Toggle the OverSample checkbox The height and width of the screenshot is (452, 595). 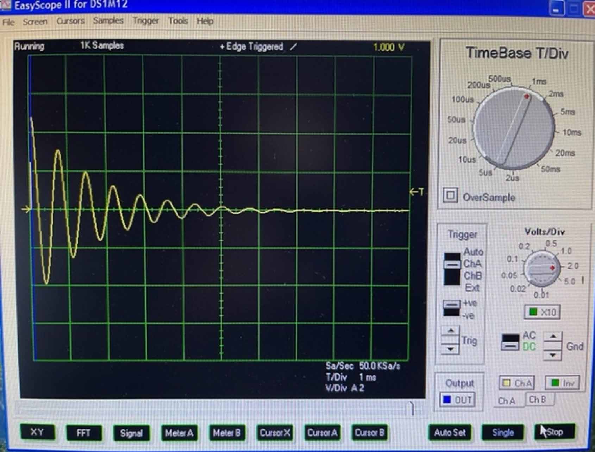click(x=450, y=195)
